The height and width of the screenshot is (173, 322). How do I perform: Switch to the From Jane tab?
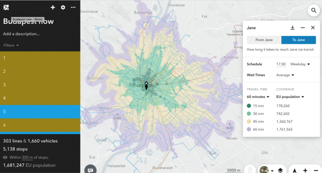(x=264, y=40)
